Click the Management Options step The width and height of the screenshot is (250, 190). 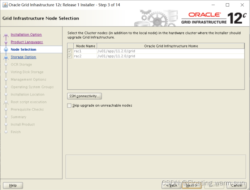click(x=29, y=80)
